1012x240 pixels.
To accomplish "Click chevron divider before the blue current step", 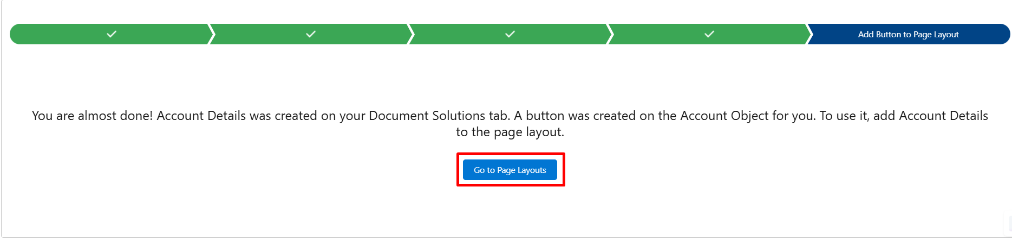I will coord(809,34).
